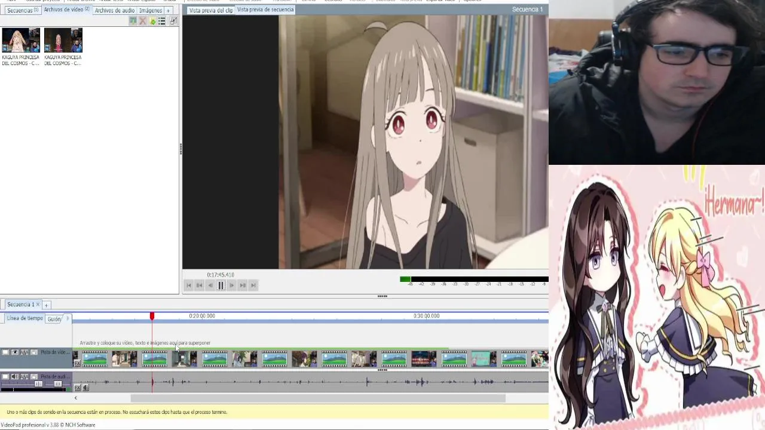This screenshot has height=430, width=765.
Task: Click ruler at 0:30:00.000 mark
Action: pyautogui.click(x=426, y=316)
